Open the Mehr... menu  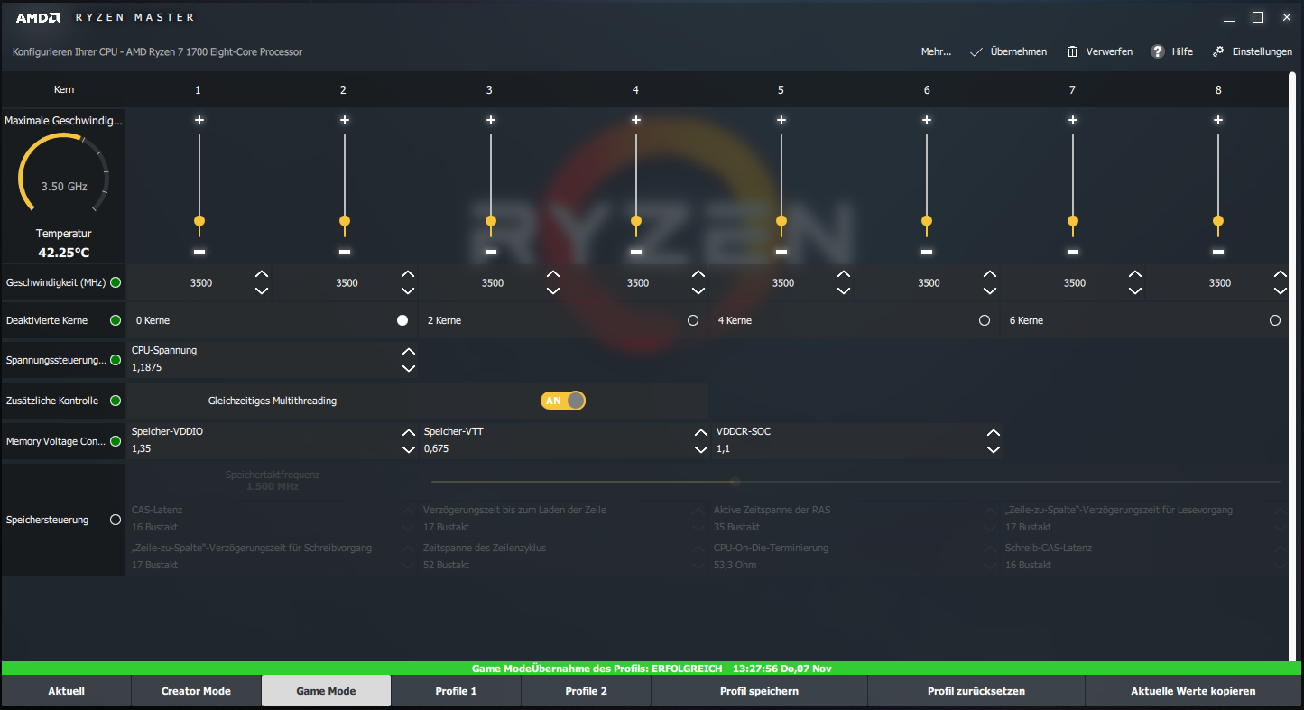936,51
